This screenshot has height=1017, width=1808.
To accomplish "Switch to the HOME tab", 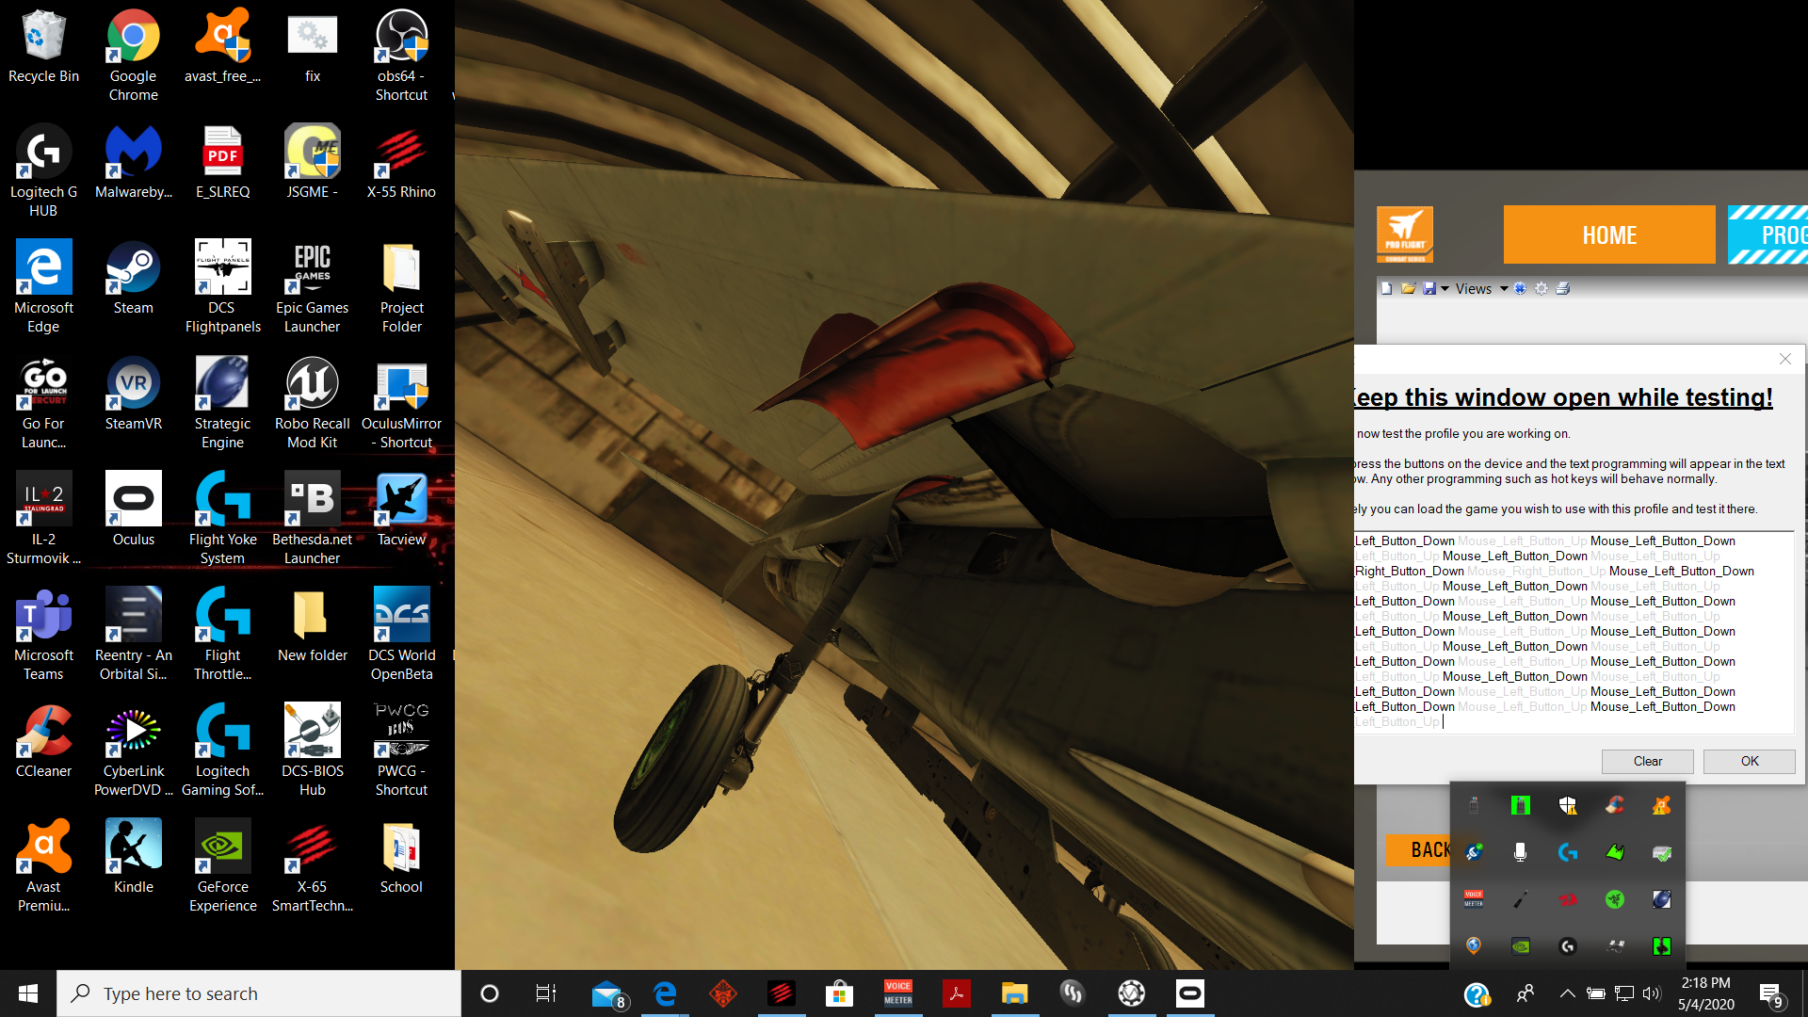I will click(1609, 234).
